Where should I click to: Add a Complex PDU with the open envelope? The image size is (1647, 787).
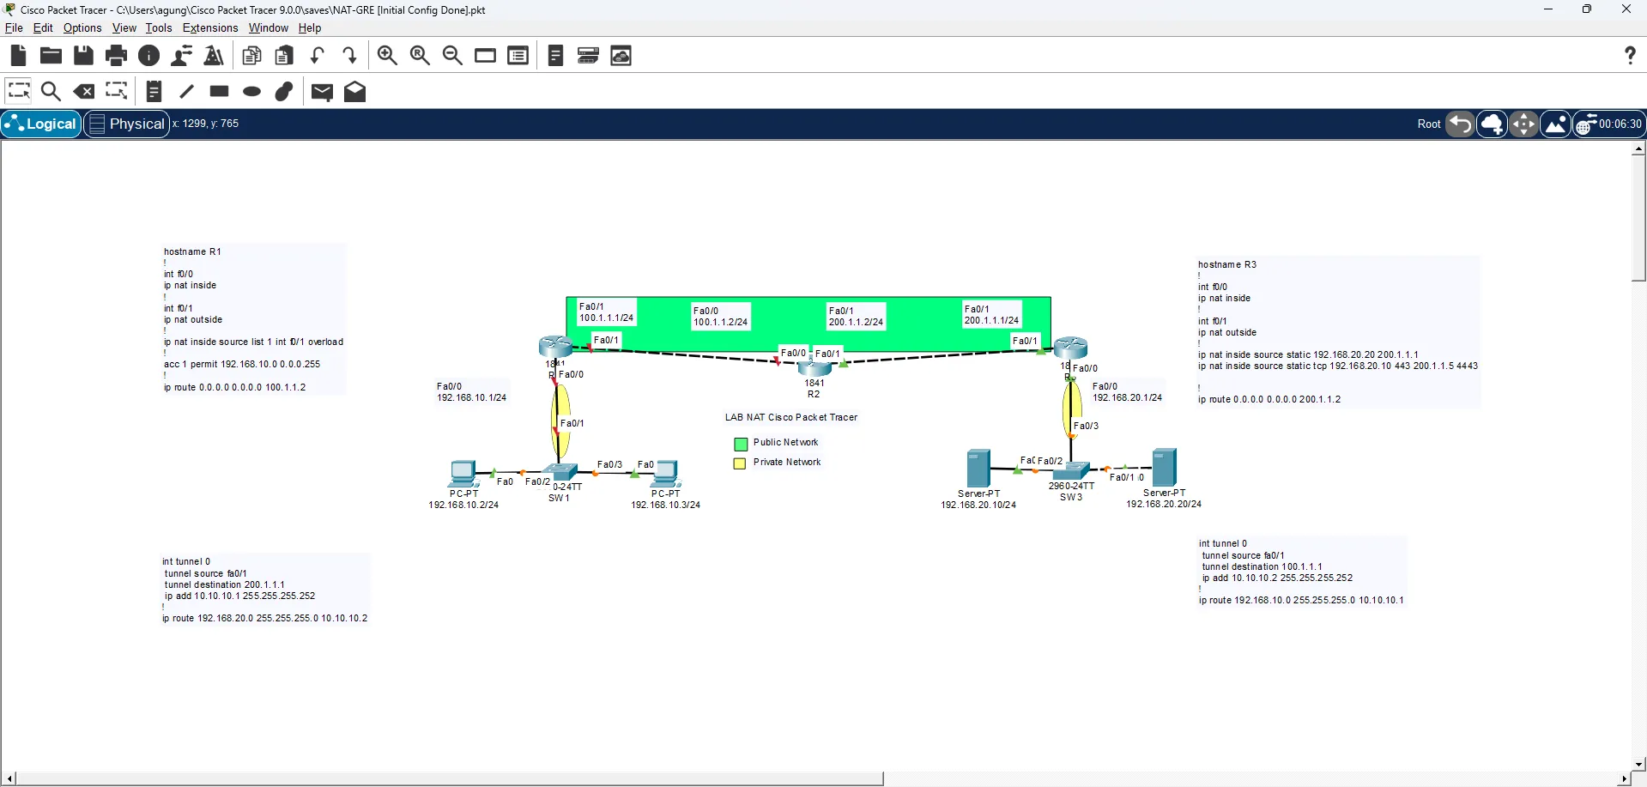(x=354, y=91)
